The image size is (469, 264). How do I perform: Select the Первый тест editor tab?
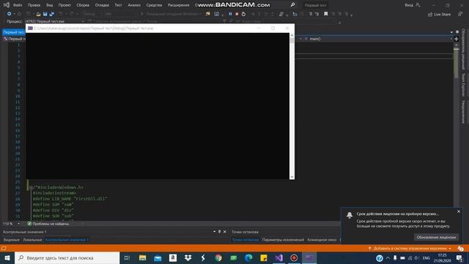(x=14, y=32)
